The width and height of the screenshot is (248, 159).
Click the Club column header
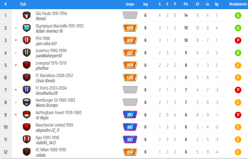tap(23, 4)
